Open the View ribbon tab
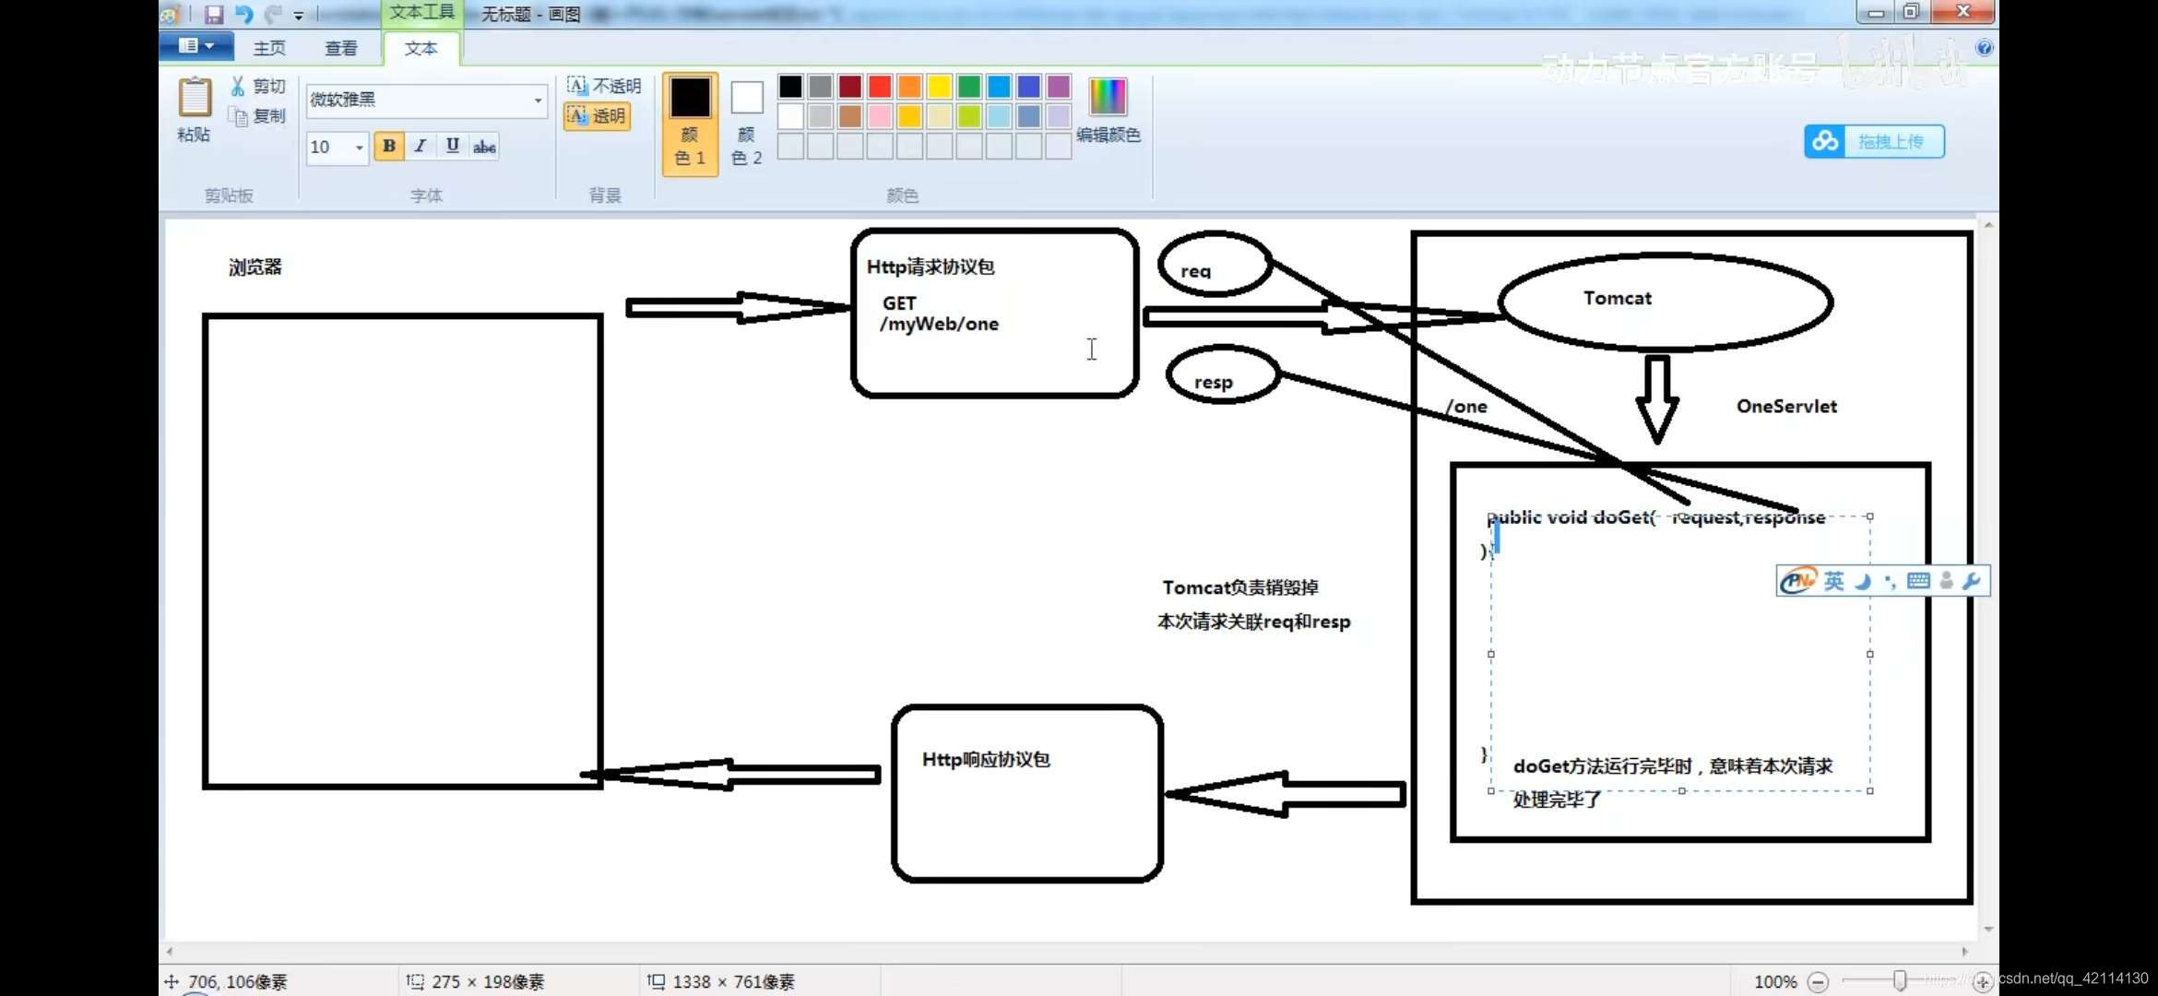Image resolution: width=2158 pixels, height=996 pixels. 341,48
